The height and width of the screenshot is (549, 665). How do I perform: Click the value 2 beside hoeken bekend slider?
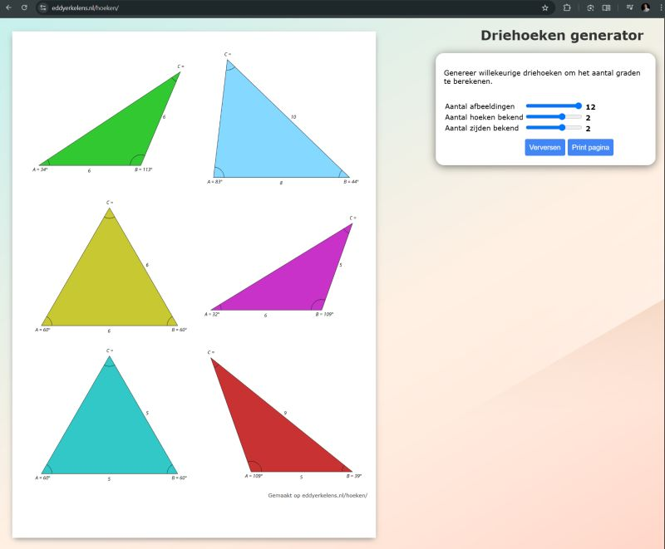[589, 118]
